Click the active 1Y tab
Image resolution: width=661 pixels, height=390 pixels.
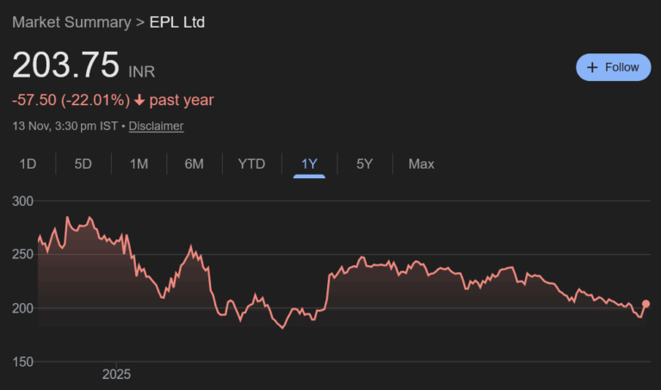tap(309, 164)
